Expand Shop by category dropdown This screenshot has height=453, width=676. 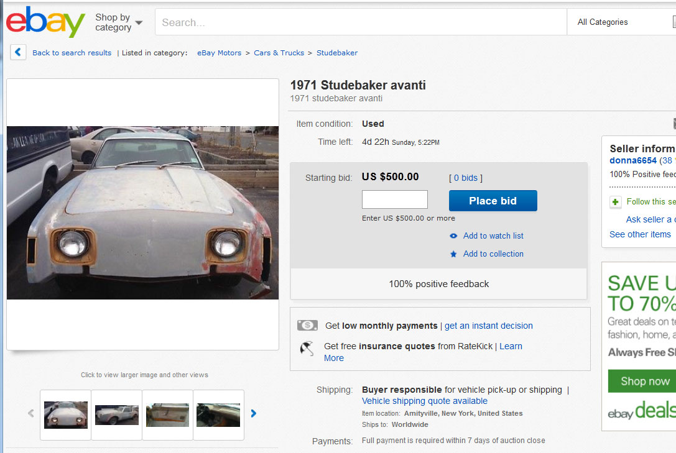click(118, 22)
